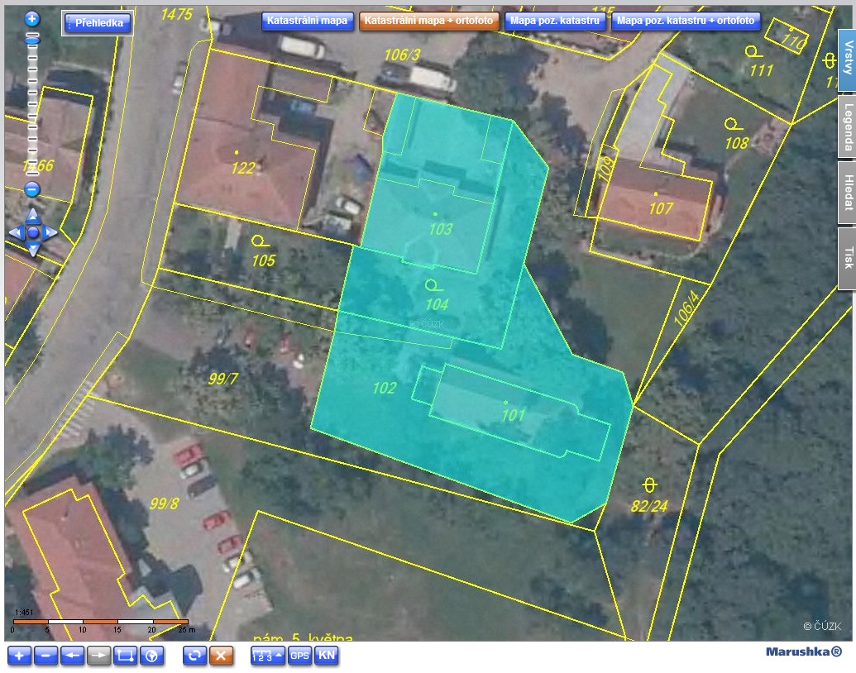Image resolution: width=856 pixels, height=673 pixels.
Task: Click parcel label 106/3
Action: pos(402,55)
